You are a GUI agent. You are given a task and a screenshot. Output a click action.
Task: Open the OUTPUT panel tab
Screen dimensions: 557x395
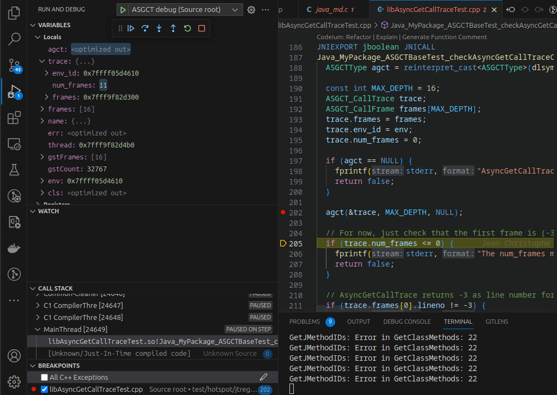tap(359, 322)
